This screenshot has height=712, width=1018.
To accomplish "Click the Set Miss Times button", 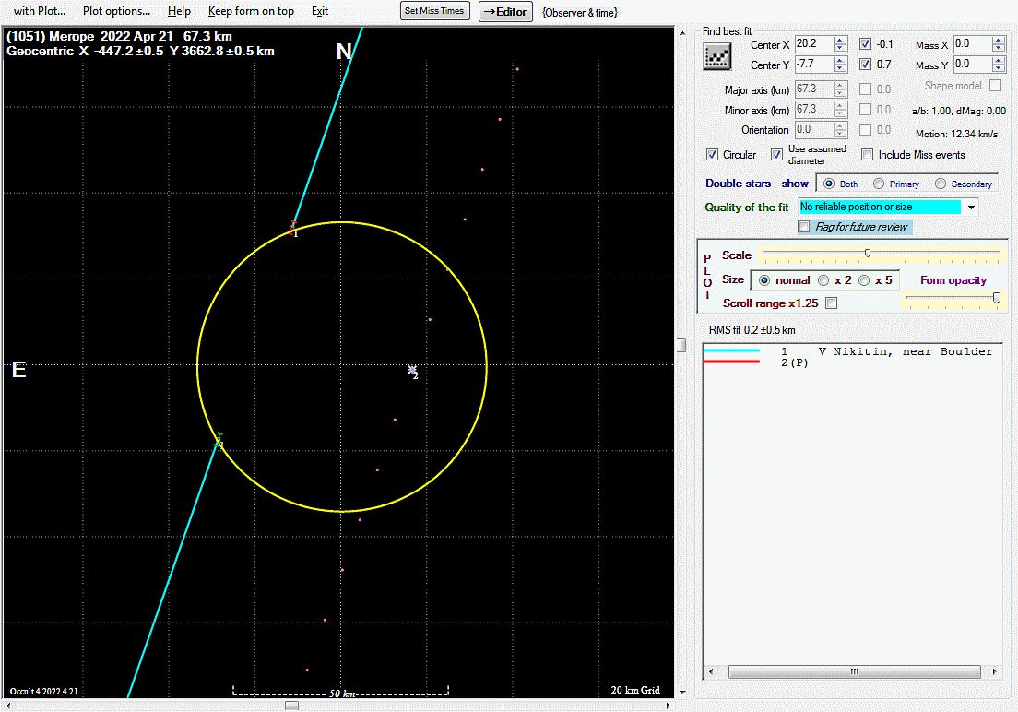I will tap(434, 11).
